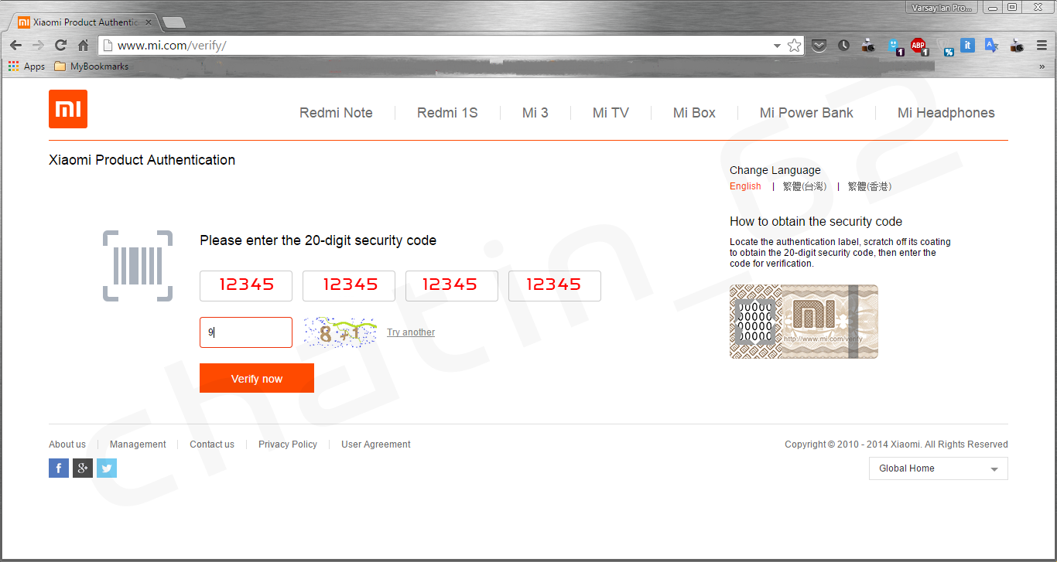Screen dimensions: 1057x562
Task: Click the barcode scanner graphic
Action: (138, 265)
